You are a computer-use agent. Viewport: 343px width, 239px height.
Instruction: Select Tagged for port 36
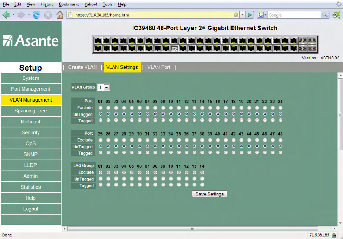click(x=187, y=153)
